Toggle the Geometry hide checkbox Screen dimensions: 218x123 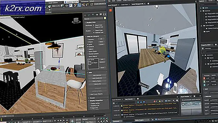coord(88,39)
